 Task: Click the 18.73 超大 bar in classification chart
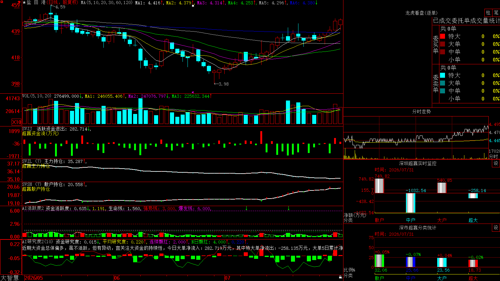click(473, 263)
